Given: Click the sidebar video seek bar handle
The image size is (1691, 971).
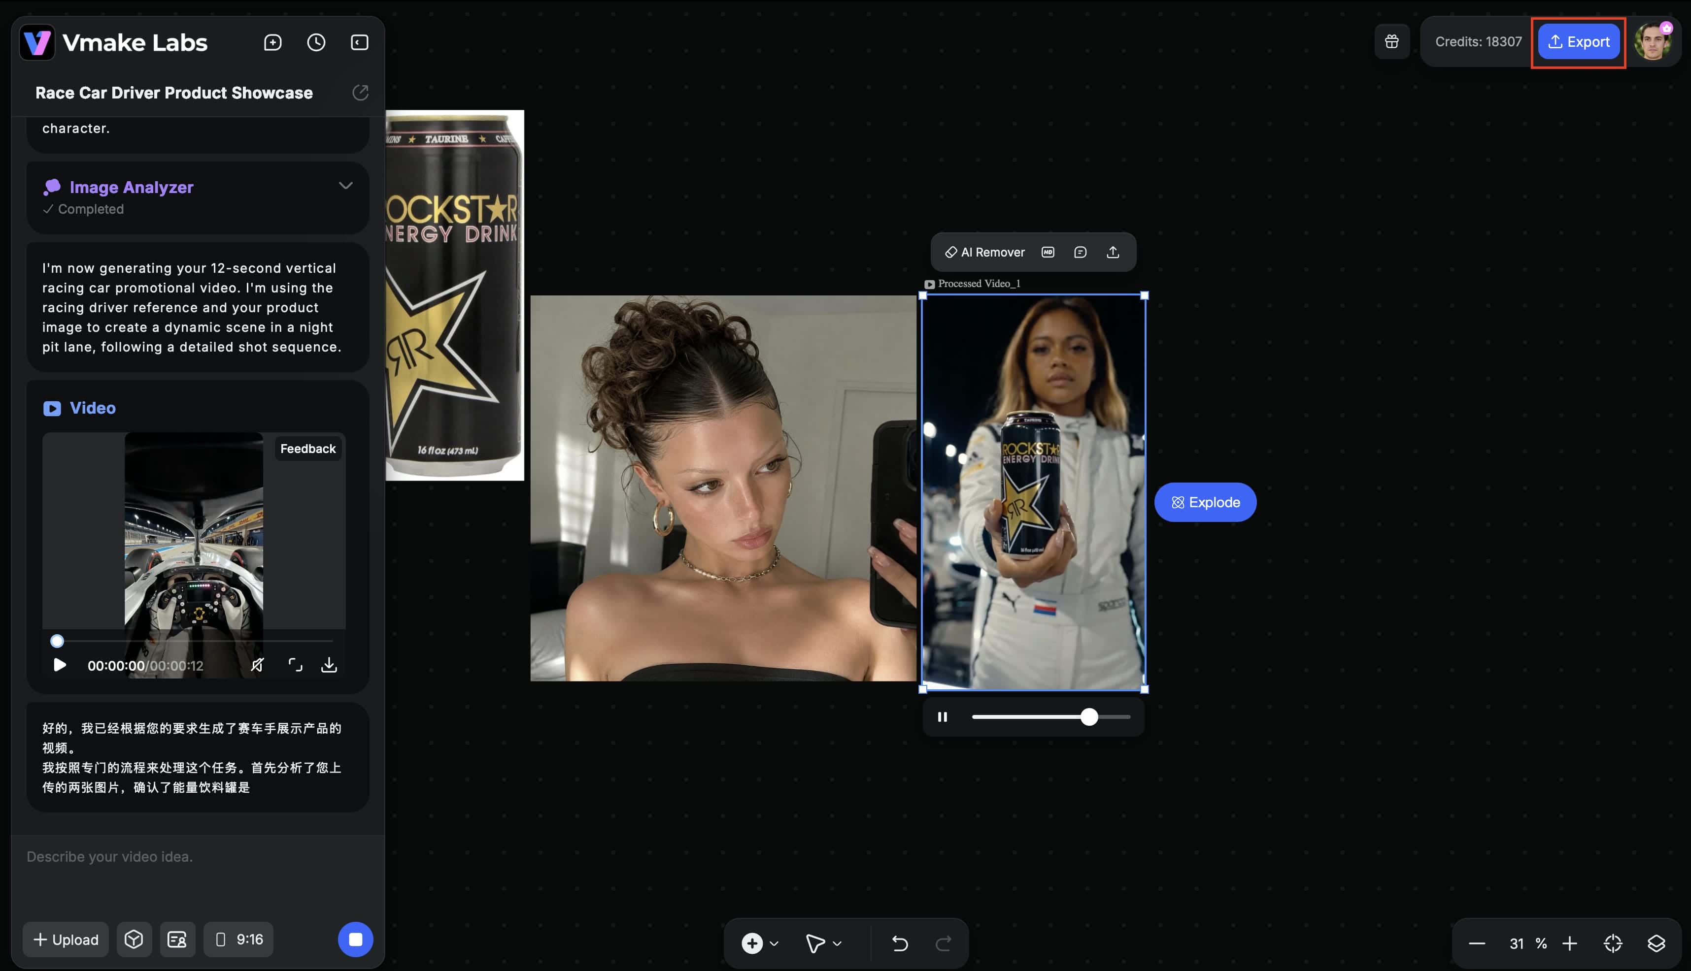Looking at the screenshot, I should coord(57,641).
